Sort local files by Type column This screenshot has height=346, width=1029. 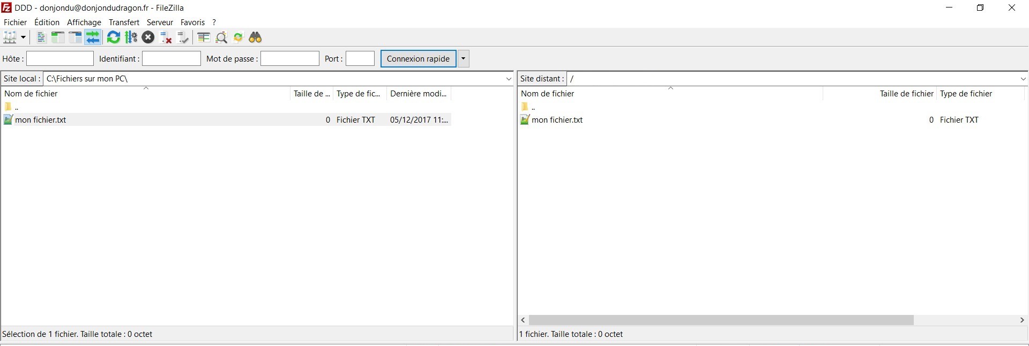coord(360,94)
